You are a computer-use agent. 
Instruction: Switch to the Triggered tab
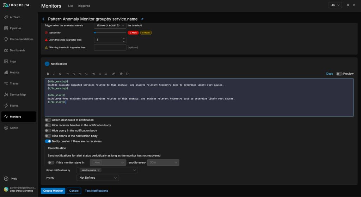point(84,6)
